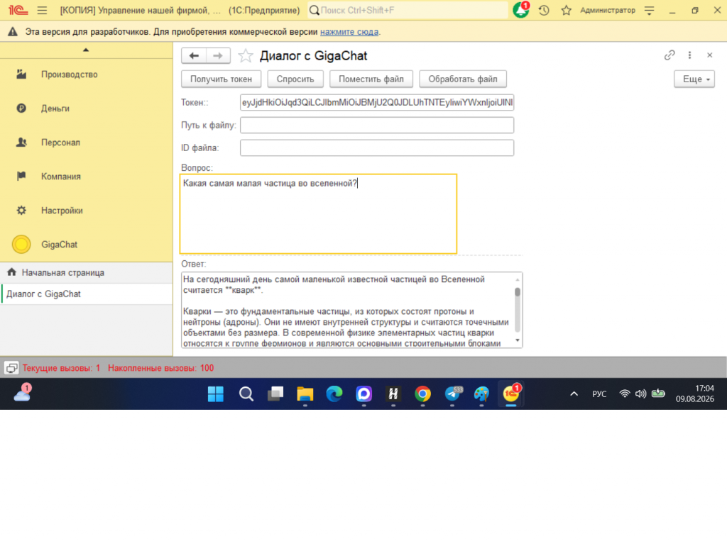The height and width of the screenshot is (541, 727).
Task: Close the Диалог с GigaChat form
Action: pos(709,55)
